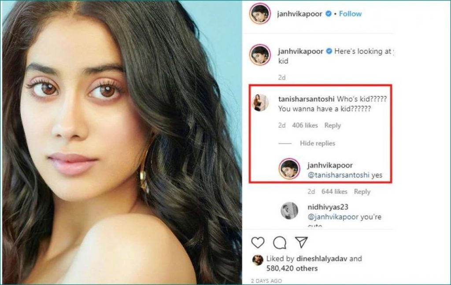Image resolution: width=451 pixels, height=285 pixels.
Task: Open janhvikapoor header profile picture
Action: coord(260,14)
